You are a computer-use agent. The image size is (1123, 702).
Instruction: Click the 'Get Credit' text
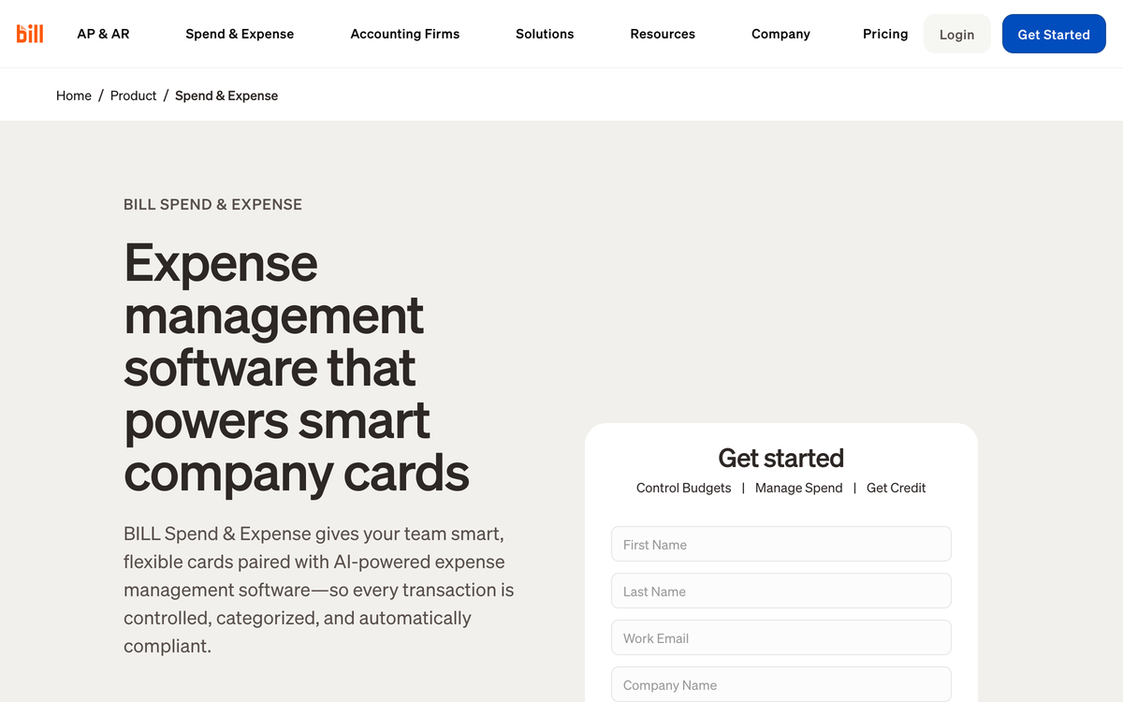896,488
